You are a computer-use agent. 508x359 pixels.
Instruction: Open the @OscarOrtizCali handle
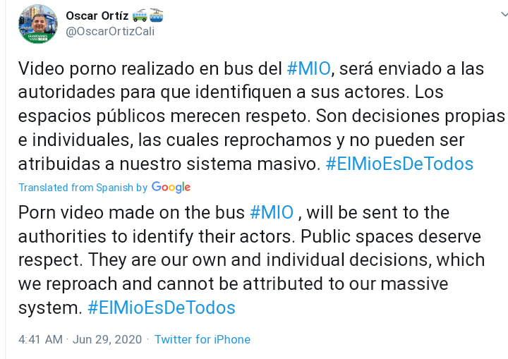(x=109, y=30)
